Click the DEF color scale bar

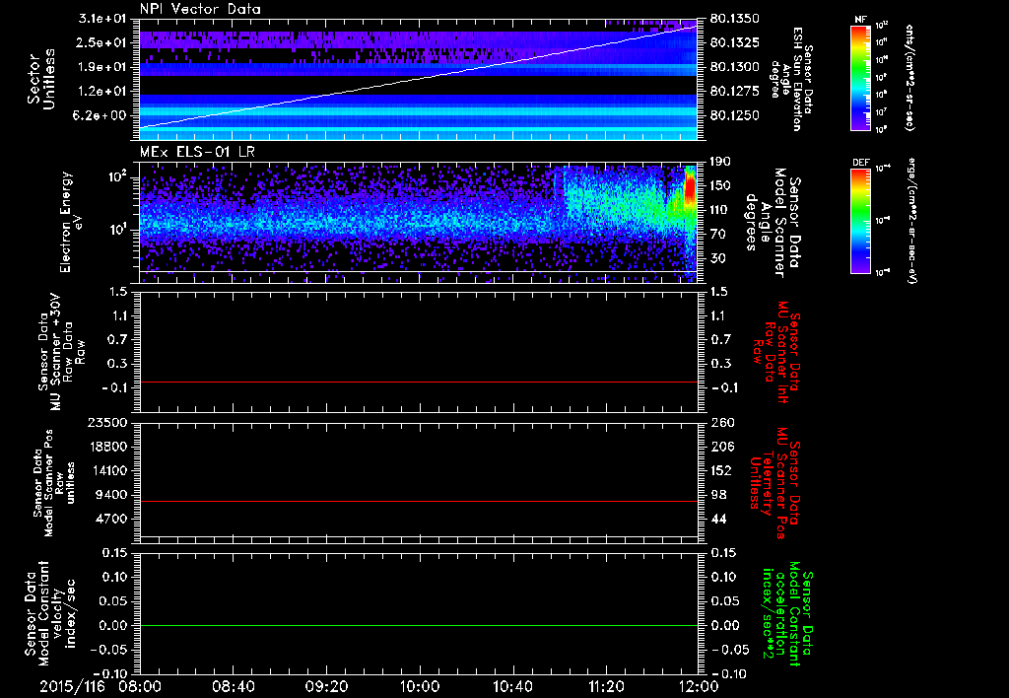[861, 220]
